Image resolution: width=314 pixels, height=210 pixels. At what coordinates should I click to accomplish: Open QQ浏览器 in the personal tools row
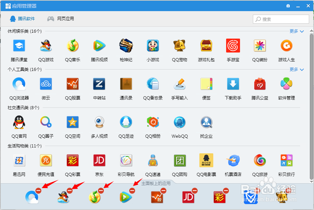pyautogui.click(x=19, y=84)
